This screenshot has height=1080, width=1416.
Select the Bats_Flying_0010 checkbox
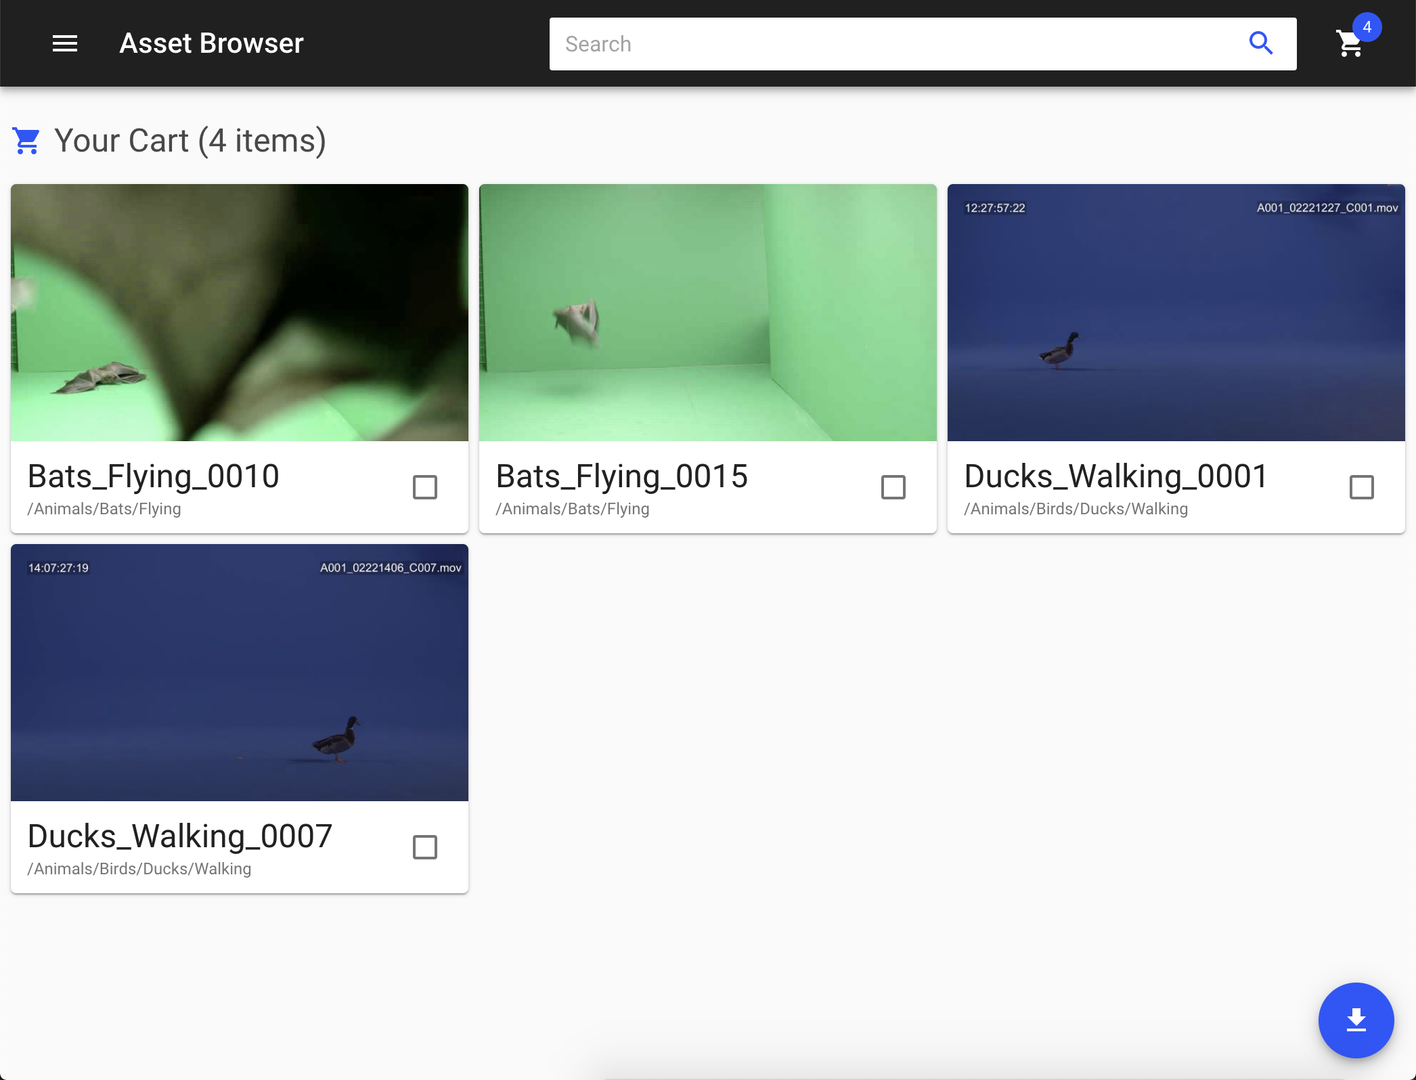point(424,487)
